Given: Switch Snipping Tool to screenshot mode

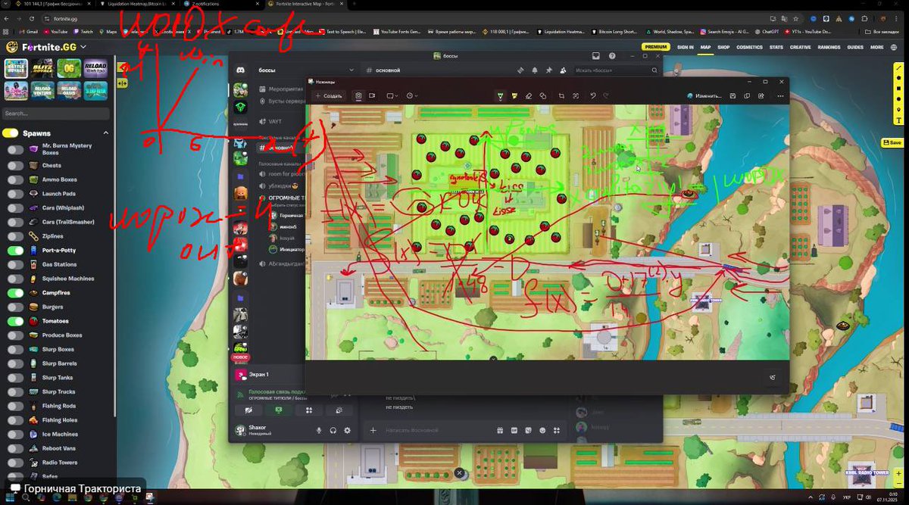Looking at the screenshot, I should [358, 96].
